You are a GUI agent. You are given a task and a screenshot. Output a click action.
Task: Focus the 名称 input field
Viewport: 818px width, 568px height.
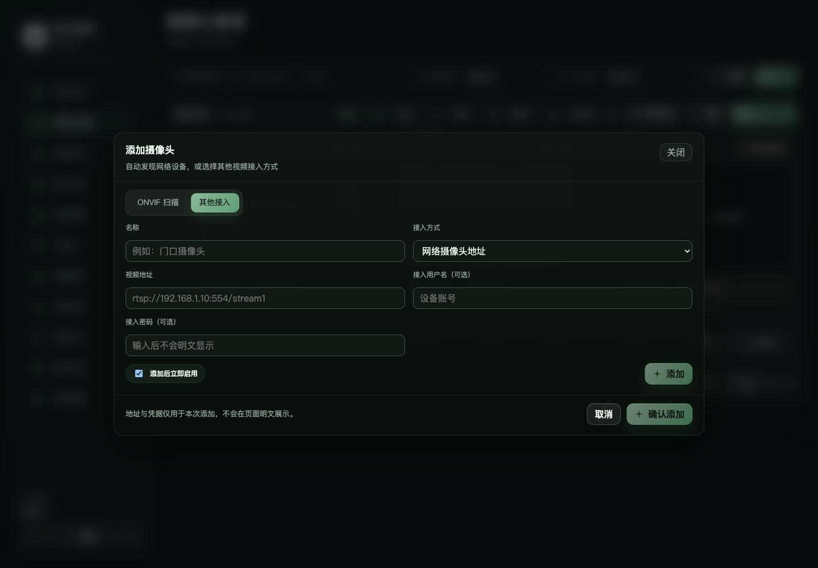(x=265, y=251)
